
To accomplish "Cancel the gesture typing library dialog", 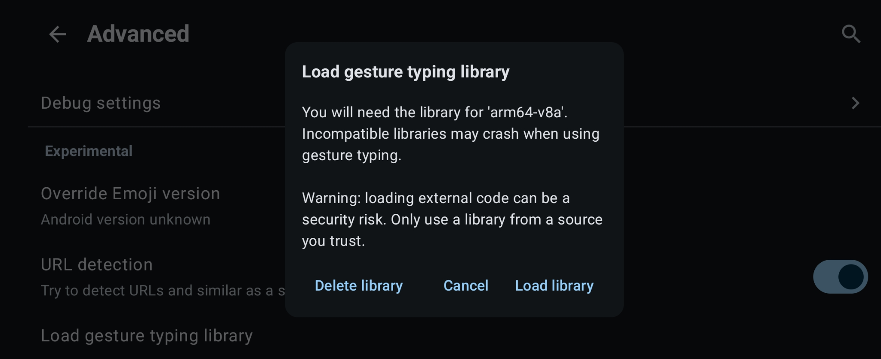I will coord(465,285).
